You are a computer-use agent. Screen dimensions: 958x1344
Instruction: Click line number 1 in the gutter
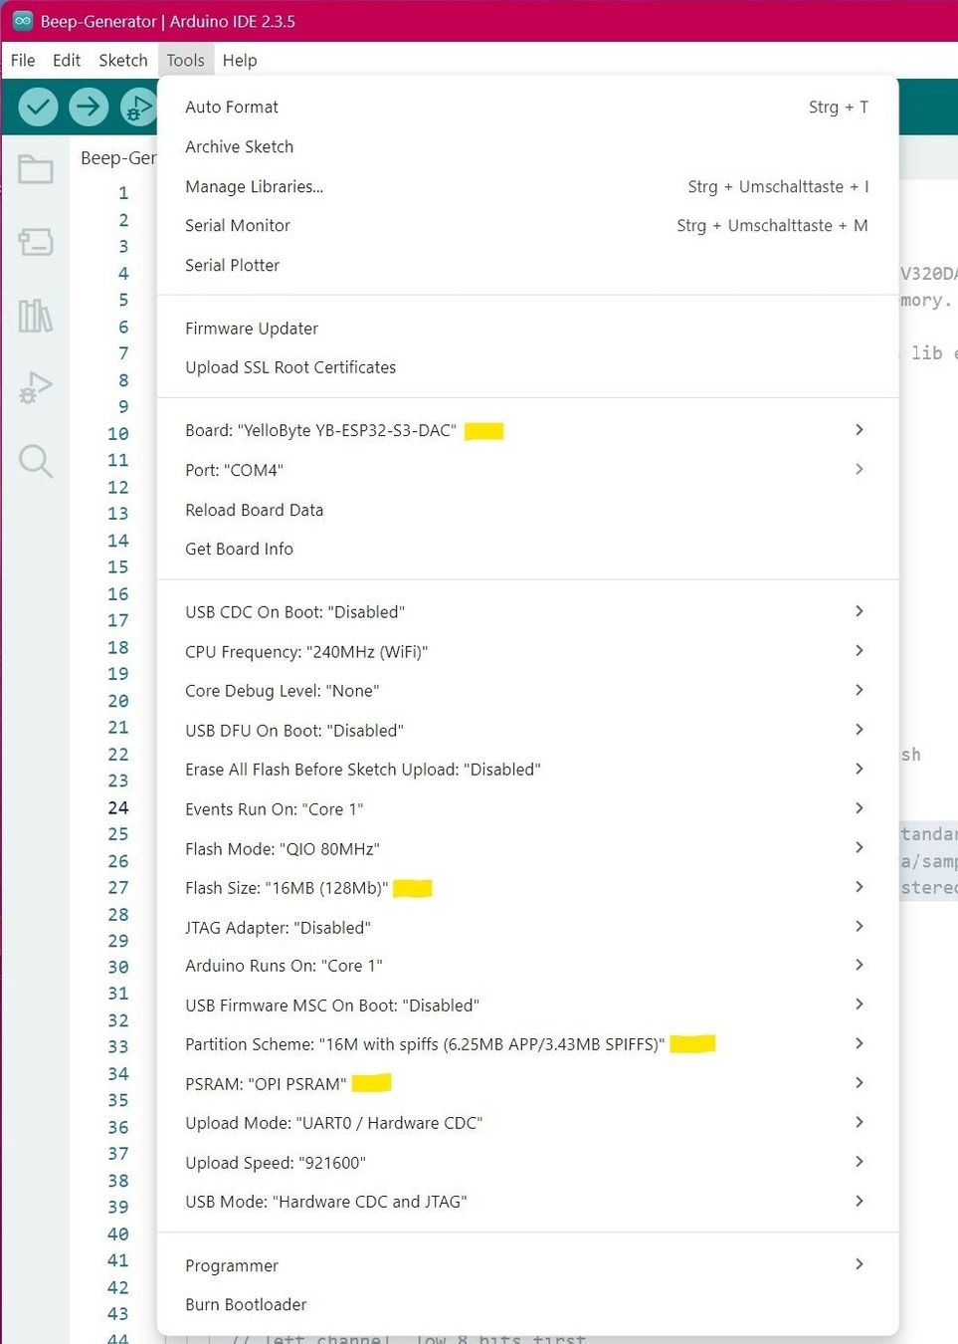123,193
